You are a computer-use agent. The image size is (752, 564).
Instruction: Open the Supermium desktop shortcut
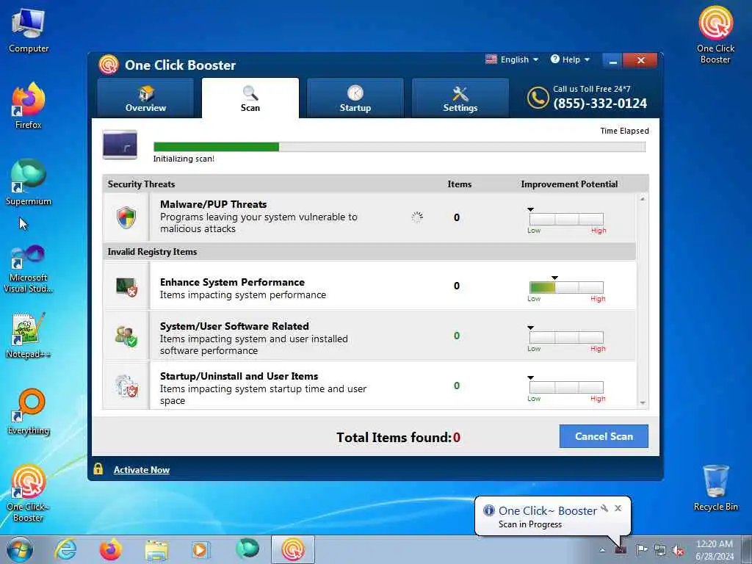point(29,182)
